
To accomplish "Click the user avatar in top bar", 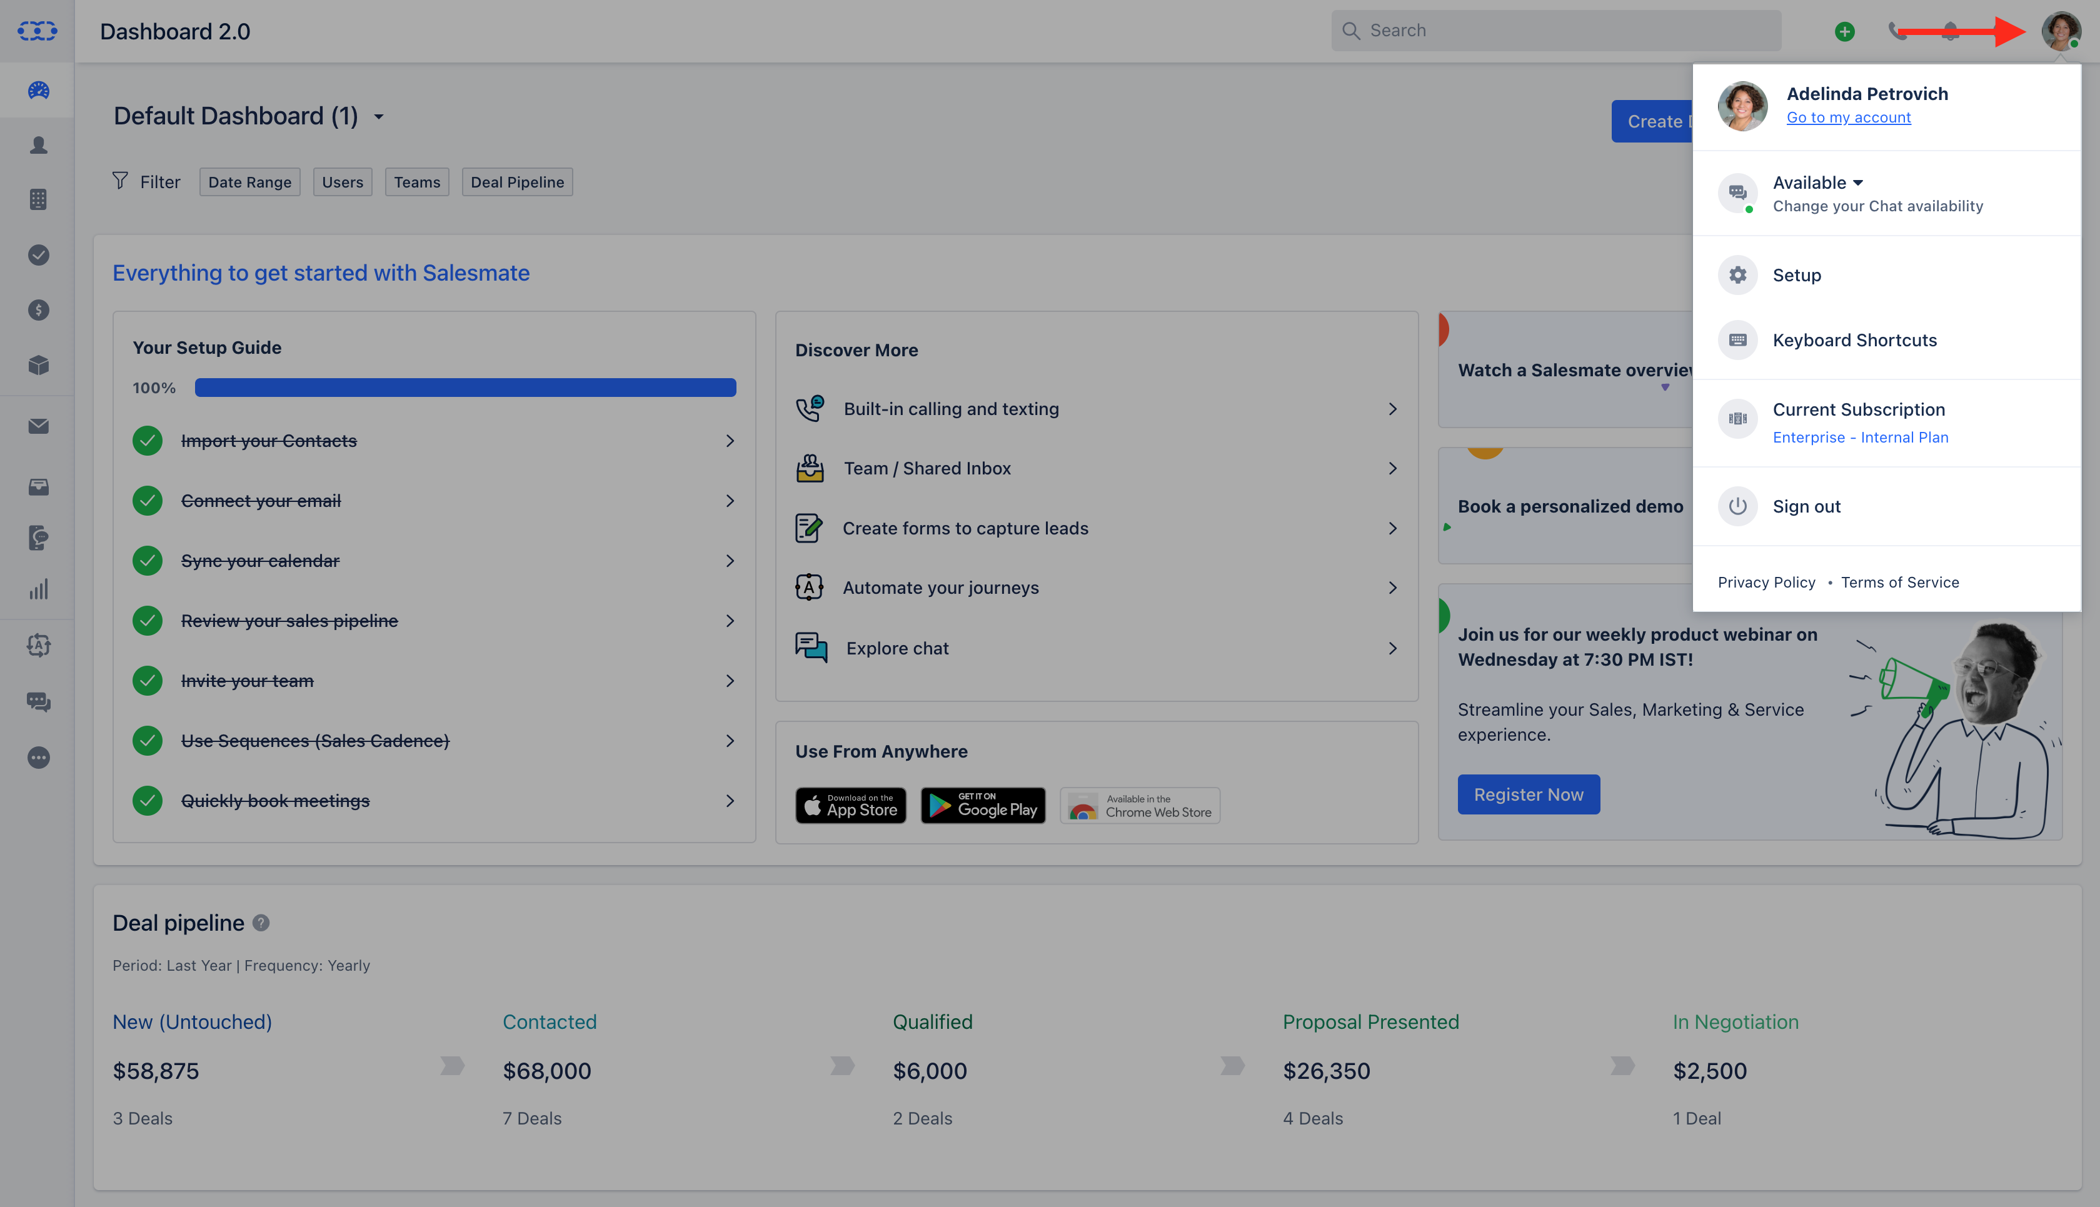I will 2061,31.
